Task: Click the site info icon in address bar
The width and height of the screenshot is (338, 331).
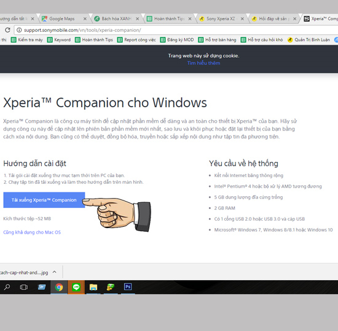Action: point(19,30)
